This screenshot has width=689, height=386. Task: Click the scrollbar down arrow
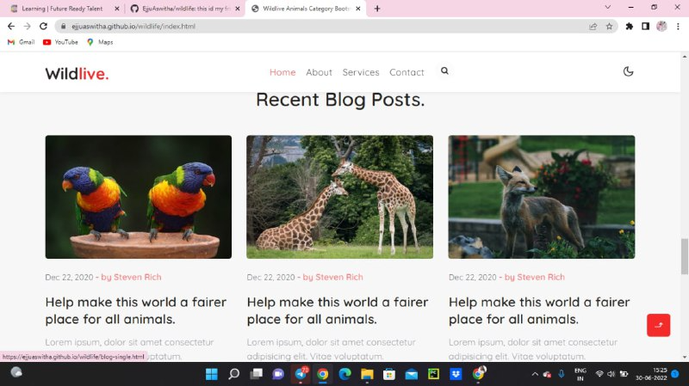click(x=685, y=358)
